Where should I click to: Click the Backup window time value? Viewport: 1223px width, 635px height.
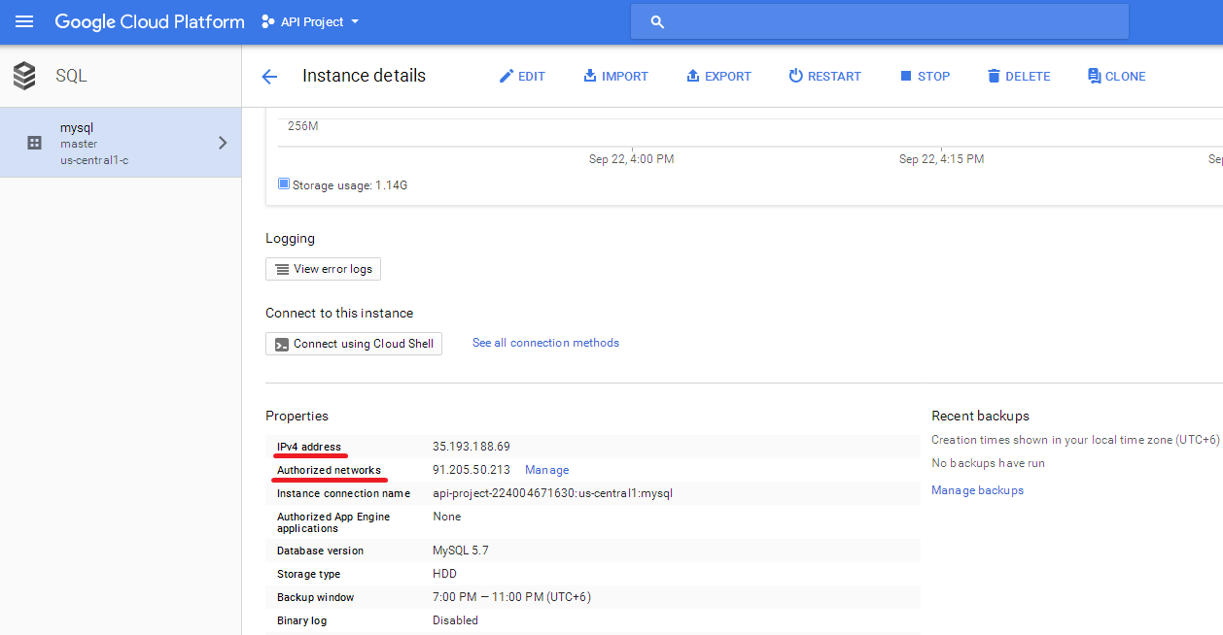tap(511, 597)
